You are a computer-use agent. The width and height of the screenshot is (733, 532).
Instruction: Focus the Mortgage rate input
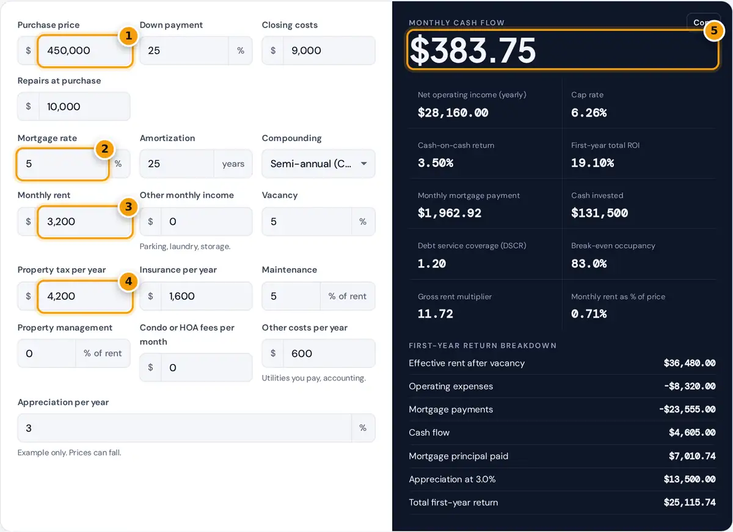click(x=63, y=164)
